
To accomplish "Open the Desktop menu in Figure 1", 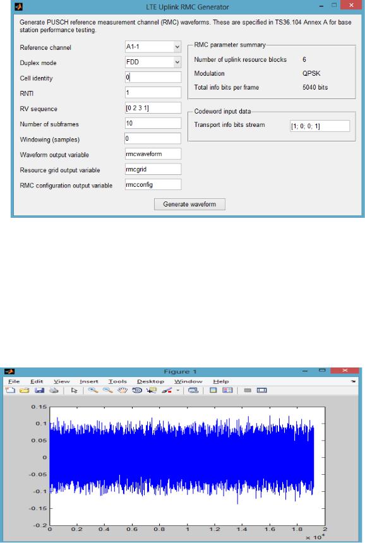I will pyautogui.click(x=150, y=381).
